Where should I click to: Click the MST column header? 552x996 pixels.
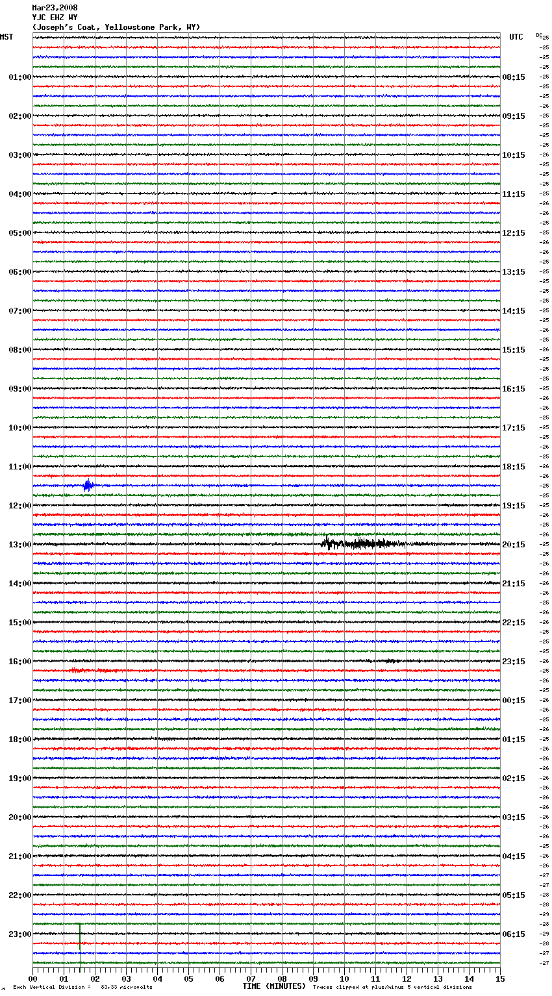pos(6,37)
